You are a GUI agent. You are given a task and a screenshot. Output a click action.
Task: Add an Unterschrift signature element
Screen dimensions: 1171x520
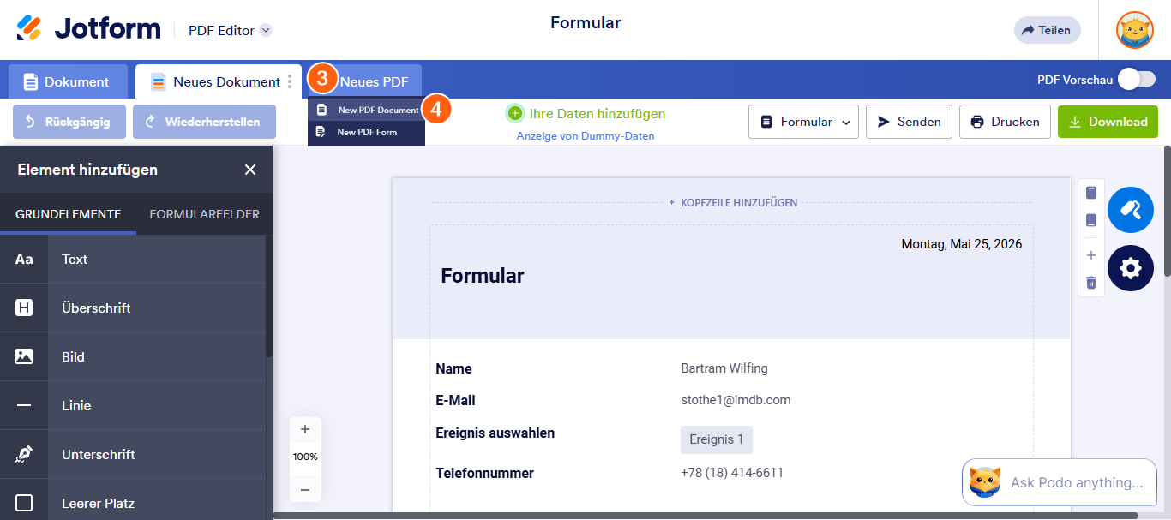(133, 454)
